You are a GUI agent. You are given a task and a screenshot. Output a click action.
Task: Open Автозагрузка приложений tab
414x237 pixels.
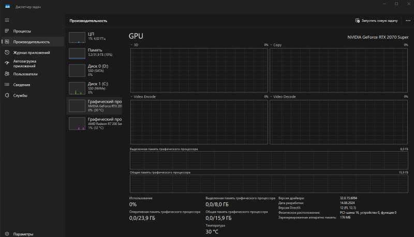(x=32, y=63)
